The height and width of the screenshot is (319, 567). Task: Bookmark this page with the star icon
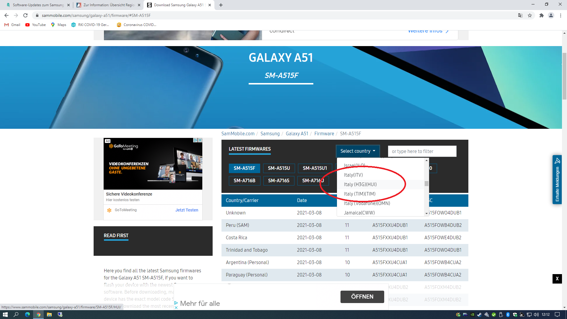coord(530,15)
